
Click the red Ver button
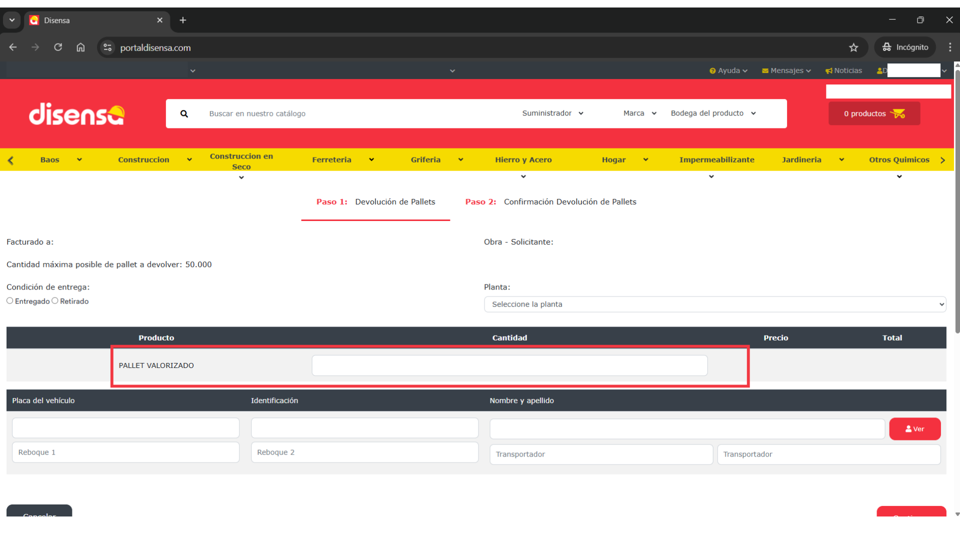click(914, 429)
